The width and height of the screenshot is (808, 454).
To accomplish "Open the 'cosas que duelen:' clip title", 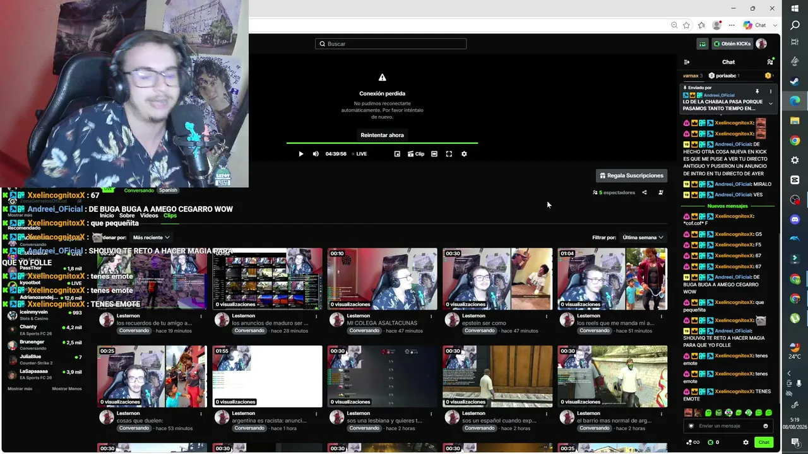I will tap(140, 421).
